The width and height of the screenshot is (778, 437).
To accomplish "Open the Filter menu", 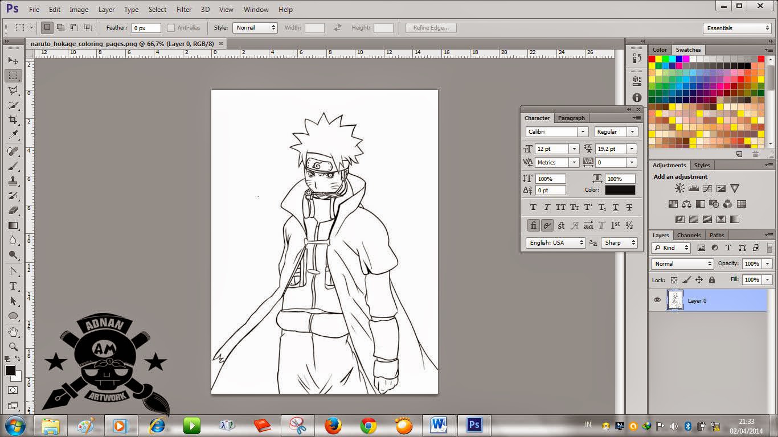I will (x=184, y=9).
